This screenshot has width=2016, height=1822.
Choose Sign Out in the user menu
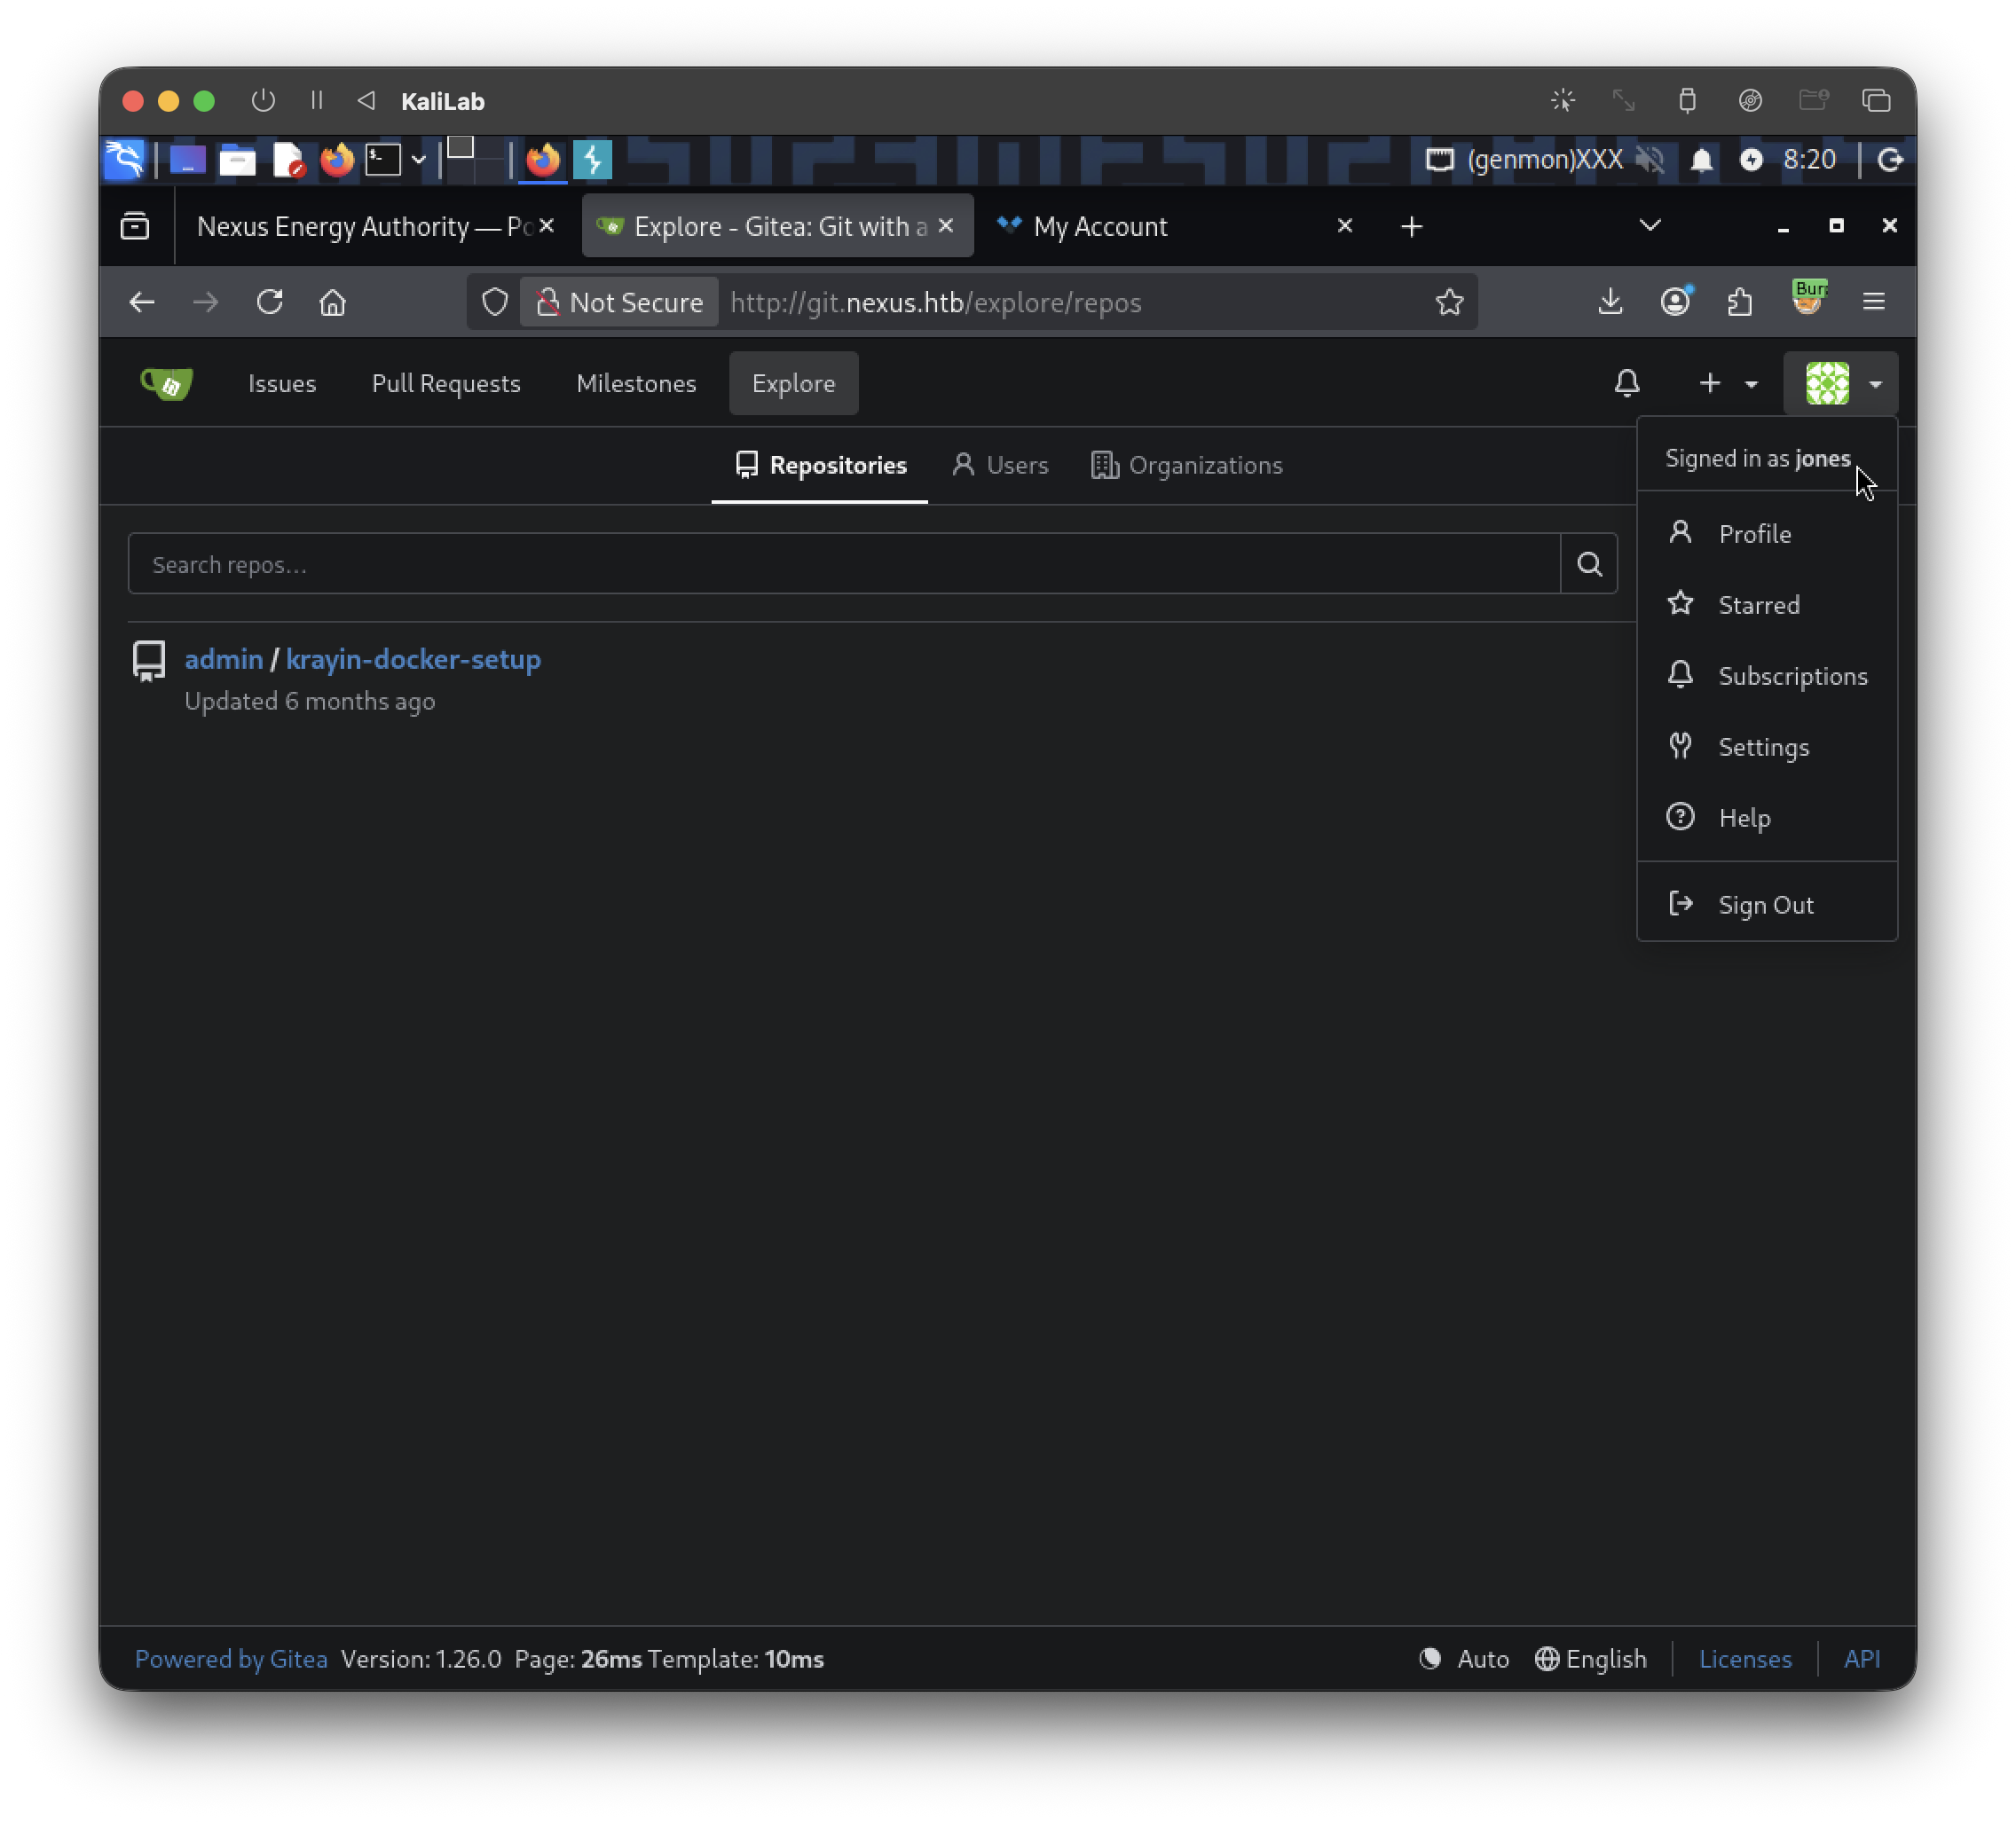[x=1766, y=905]
